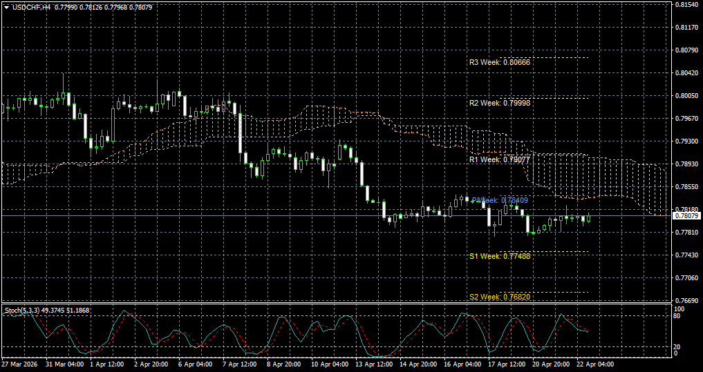Select the R1 Week: 0.79077 pivot label
Screen dimensions: 703x372
click(x=500, y=159)
